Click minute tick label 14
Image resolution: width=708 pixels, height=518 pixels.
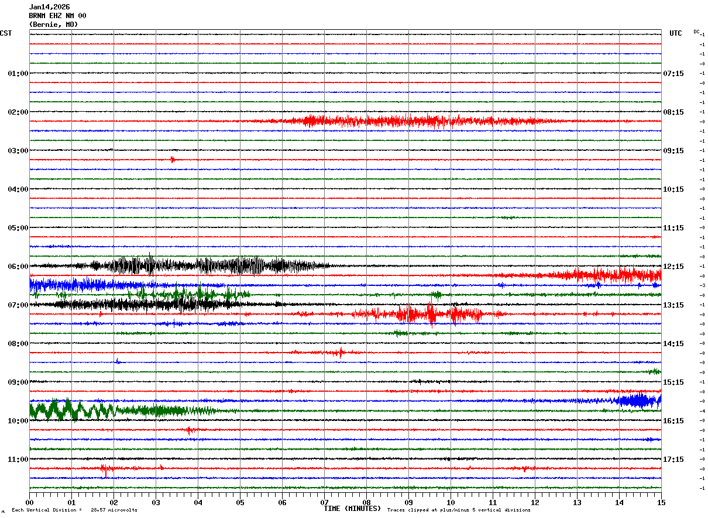[619, 502]
